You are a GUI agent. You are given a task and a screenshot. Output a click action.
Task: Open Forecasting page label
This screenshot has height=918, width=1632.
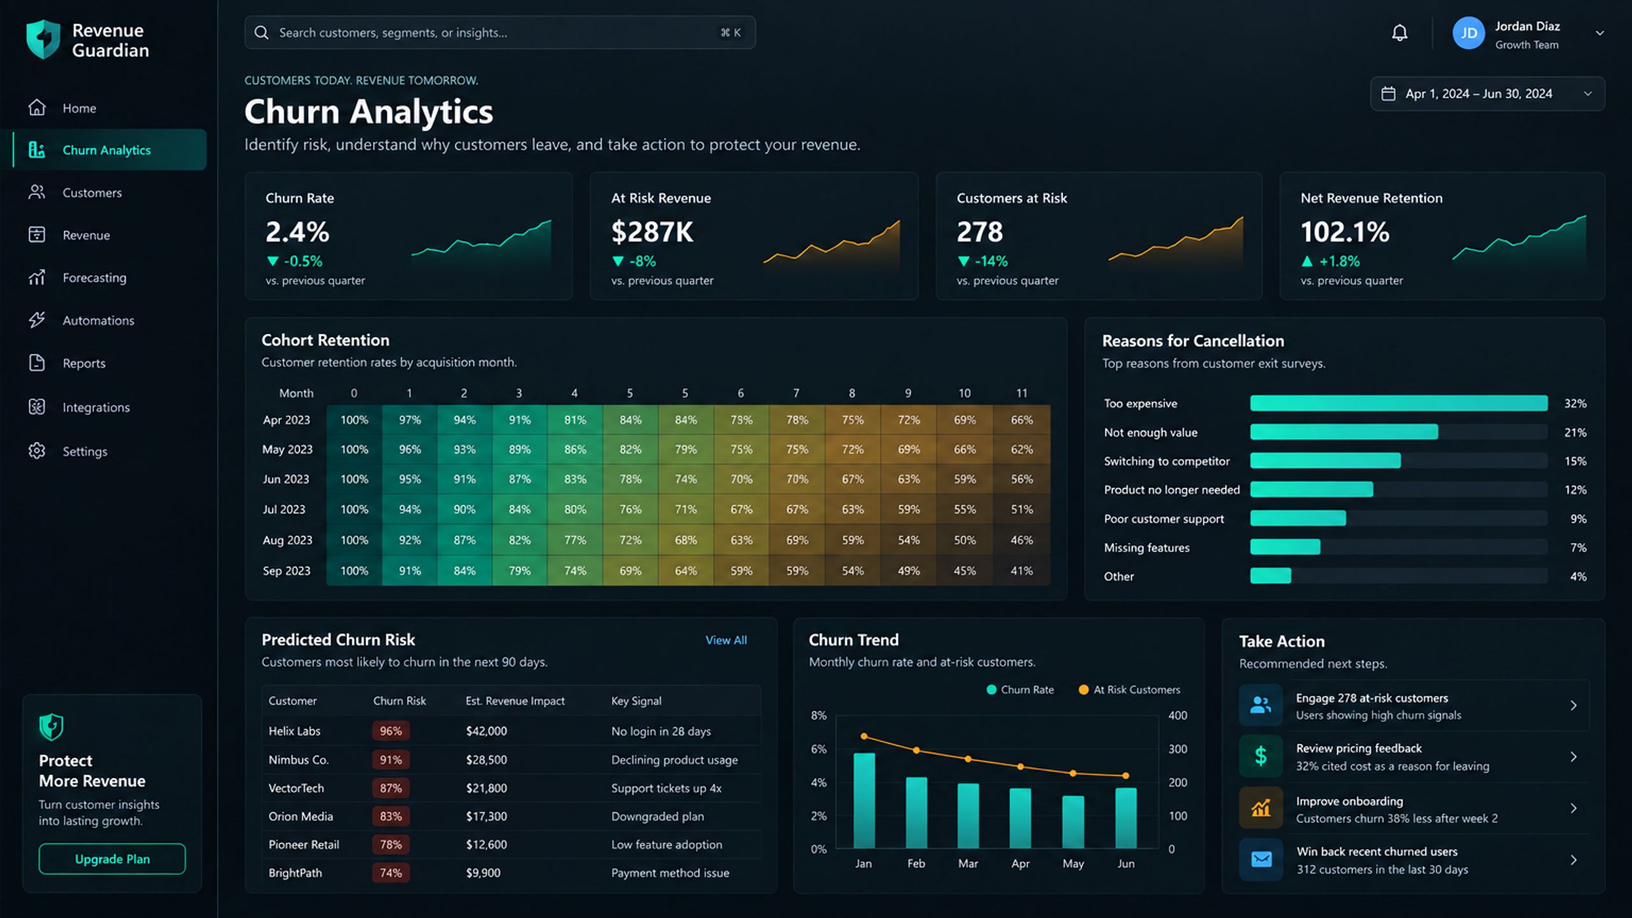coord(94,277)
